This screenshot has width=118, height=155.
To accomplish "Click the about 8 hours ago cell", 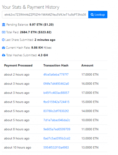I will pos(17,129).
